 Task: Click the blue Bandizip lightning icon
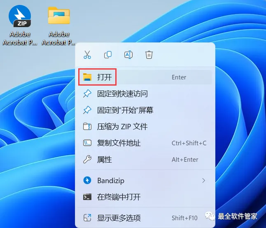(x=87, y=180)
